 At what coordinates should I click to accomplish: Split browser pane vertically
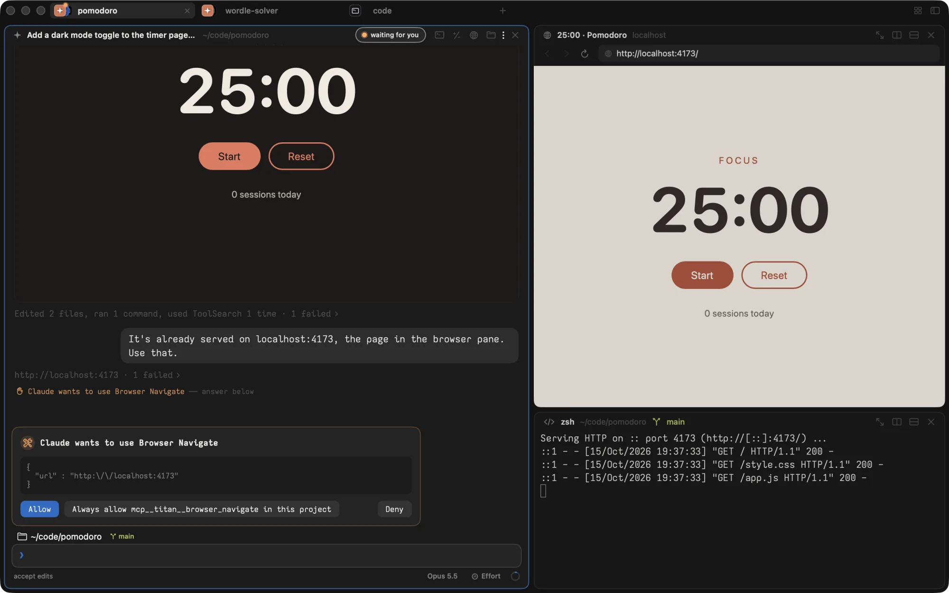pyautogui.click(x=897, y=35)
